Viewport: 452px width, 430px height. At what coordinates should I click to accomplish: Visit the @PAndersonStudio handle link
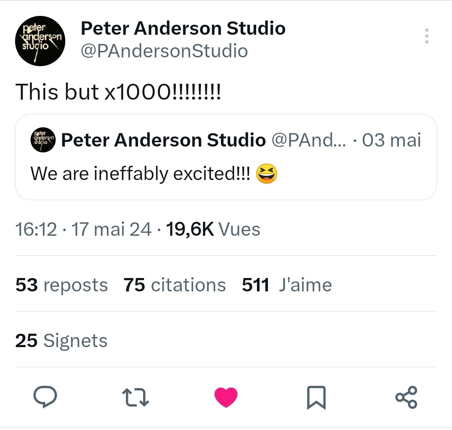[164, 51]
